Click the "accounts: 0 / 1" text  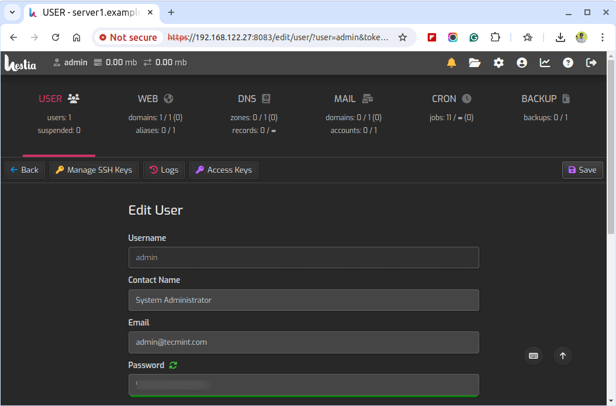point(354,130)
